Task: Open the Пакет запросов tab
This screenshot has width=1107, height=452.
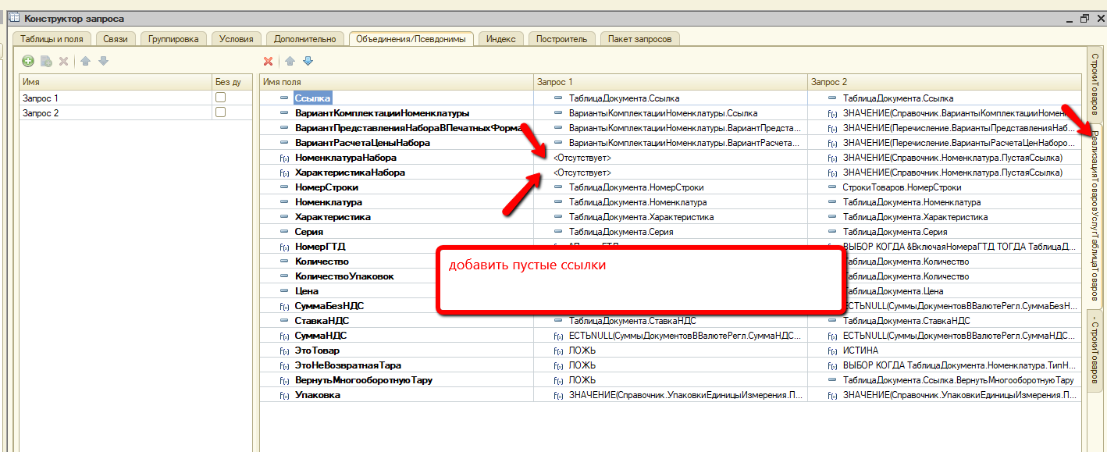Action: point(640,38)
